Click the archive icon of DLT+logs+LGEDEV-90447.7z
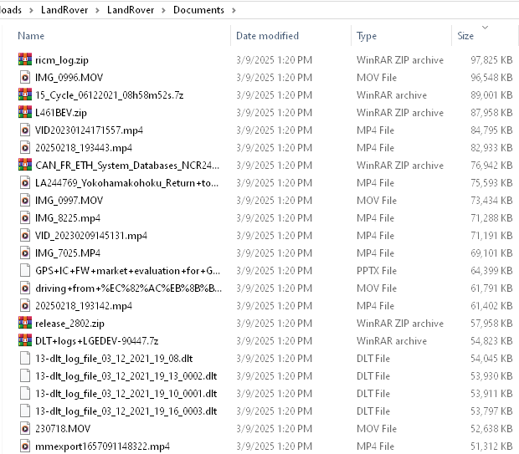 coord(25,340)
